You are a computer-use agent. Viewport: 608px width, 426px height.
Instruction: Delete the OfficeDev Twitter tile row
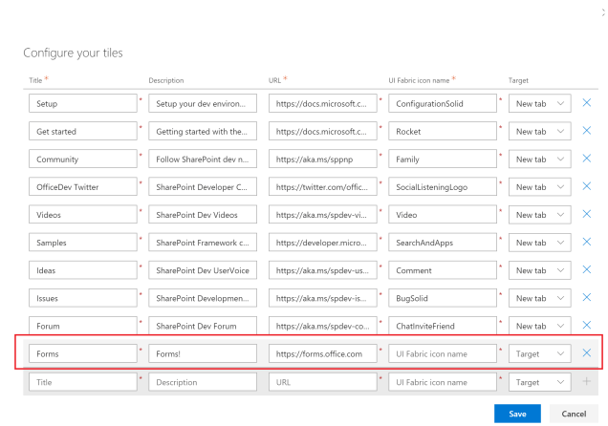[x=587, y=186]
